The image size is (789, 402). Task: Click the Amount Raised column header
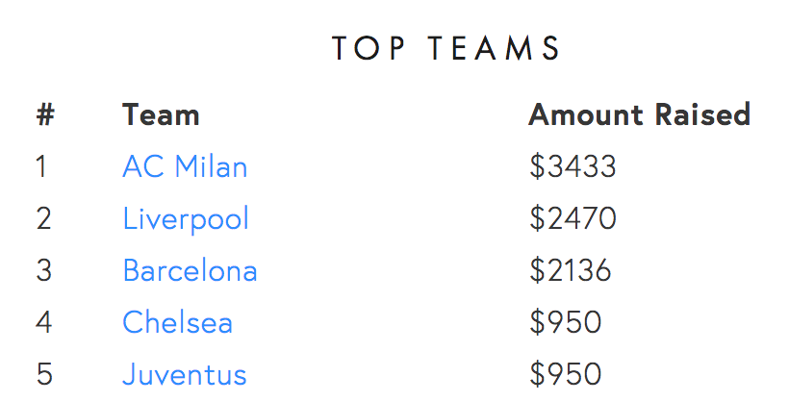coord(640,114)
